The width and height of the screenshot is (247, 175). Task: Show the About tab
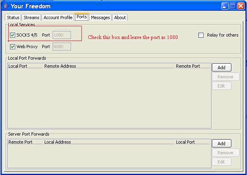120,17
